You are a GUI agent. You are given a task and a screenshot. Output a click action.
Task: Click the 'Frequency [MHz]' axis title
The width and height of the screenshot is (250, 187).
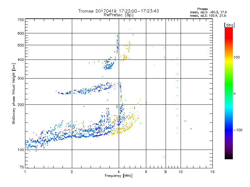point(118,176)
